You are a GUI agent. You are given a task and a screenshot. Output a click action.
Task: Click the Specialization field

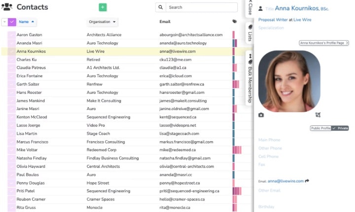(x=271, y=28)
